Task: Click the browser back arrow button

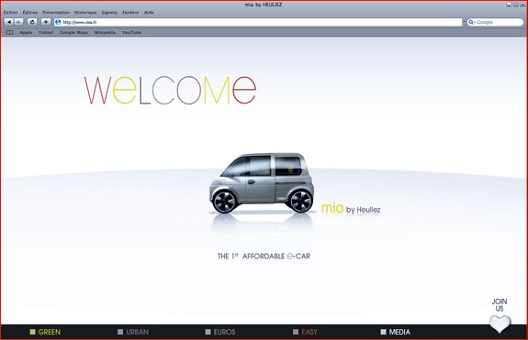Action: (x=9, y=22)
